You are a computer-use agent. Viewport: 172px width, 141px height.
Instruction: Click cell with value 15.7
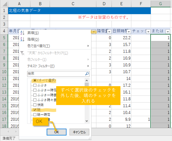tap(121, 45)
